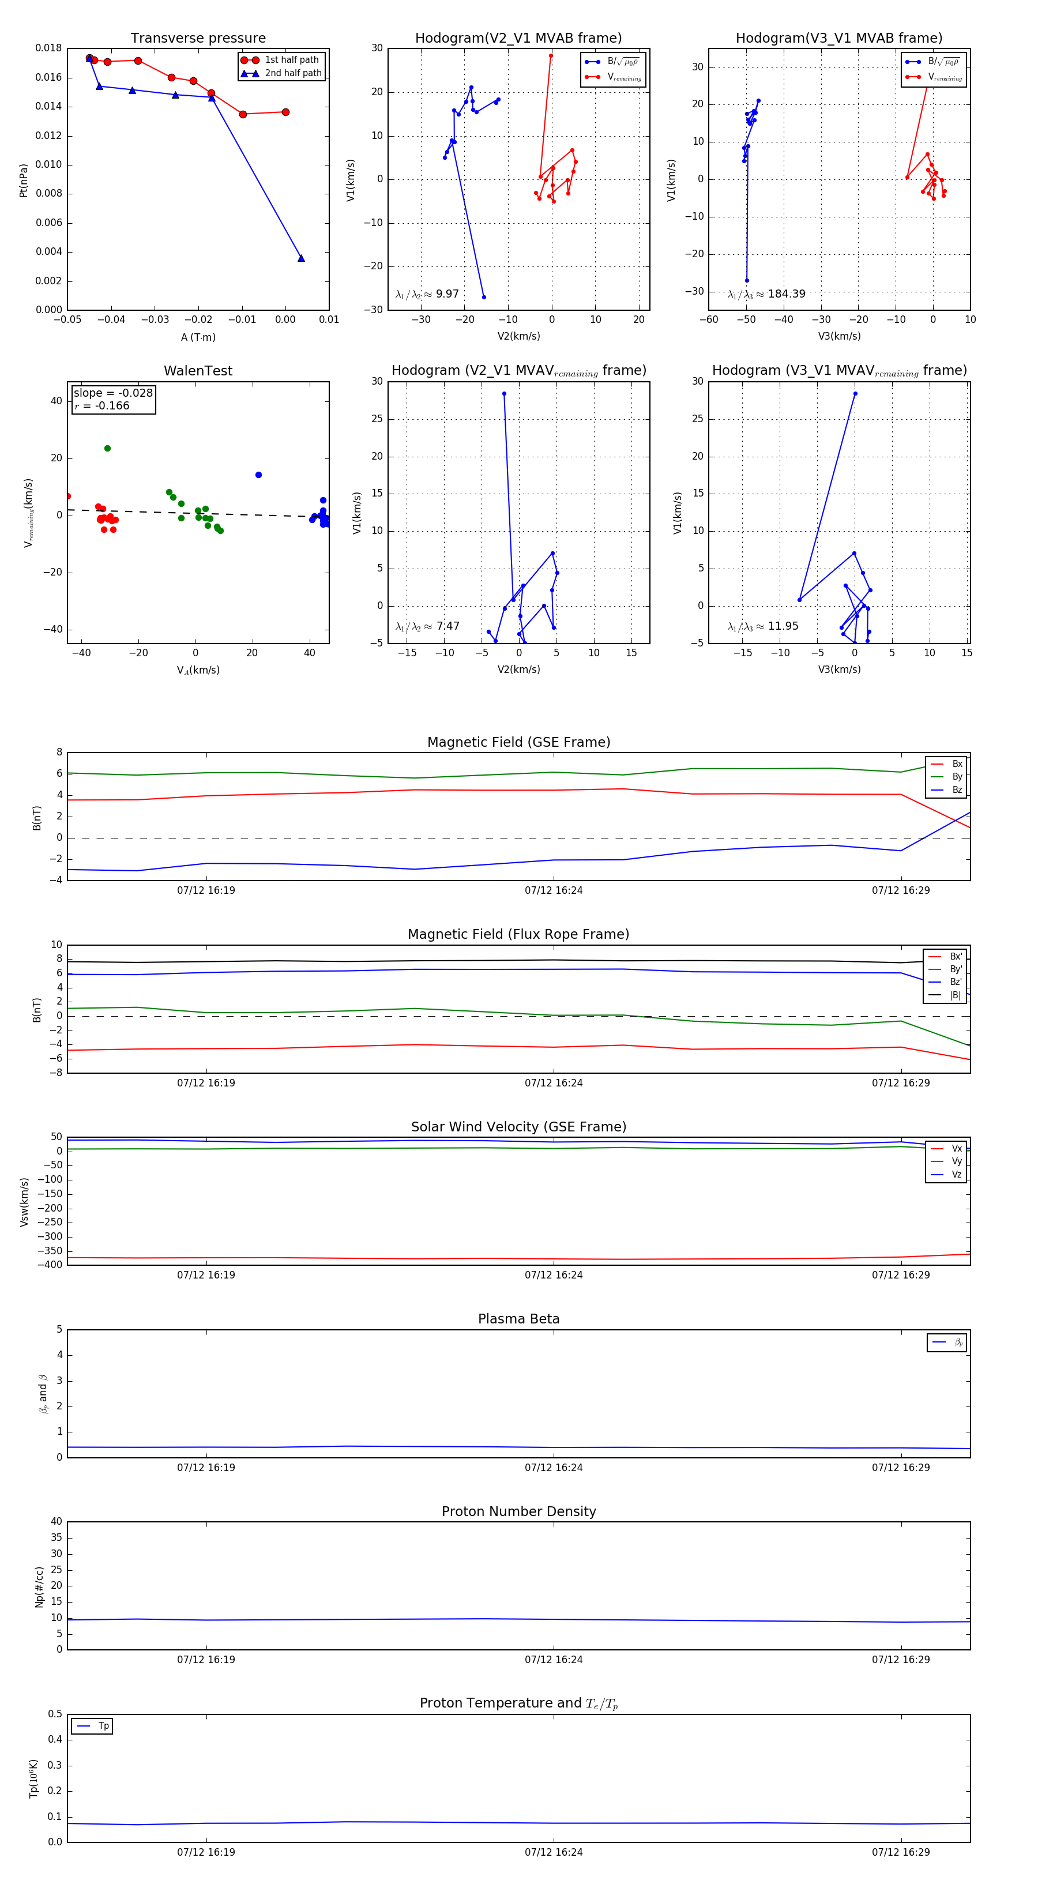Click the lowest blue triangle in Transverse pressure plot
This screenshot has width=1038, height=1903.
pyautogui.click(x=300, y=258)
